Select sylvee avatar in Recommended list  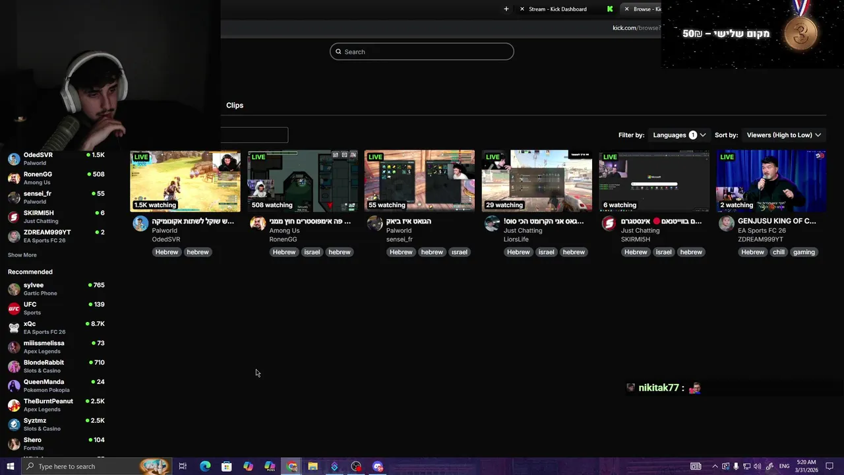14,289
